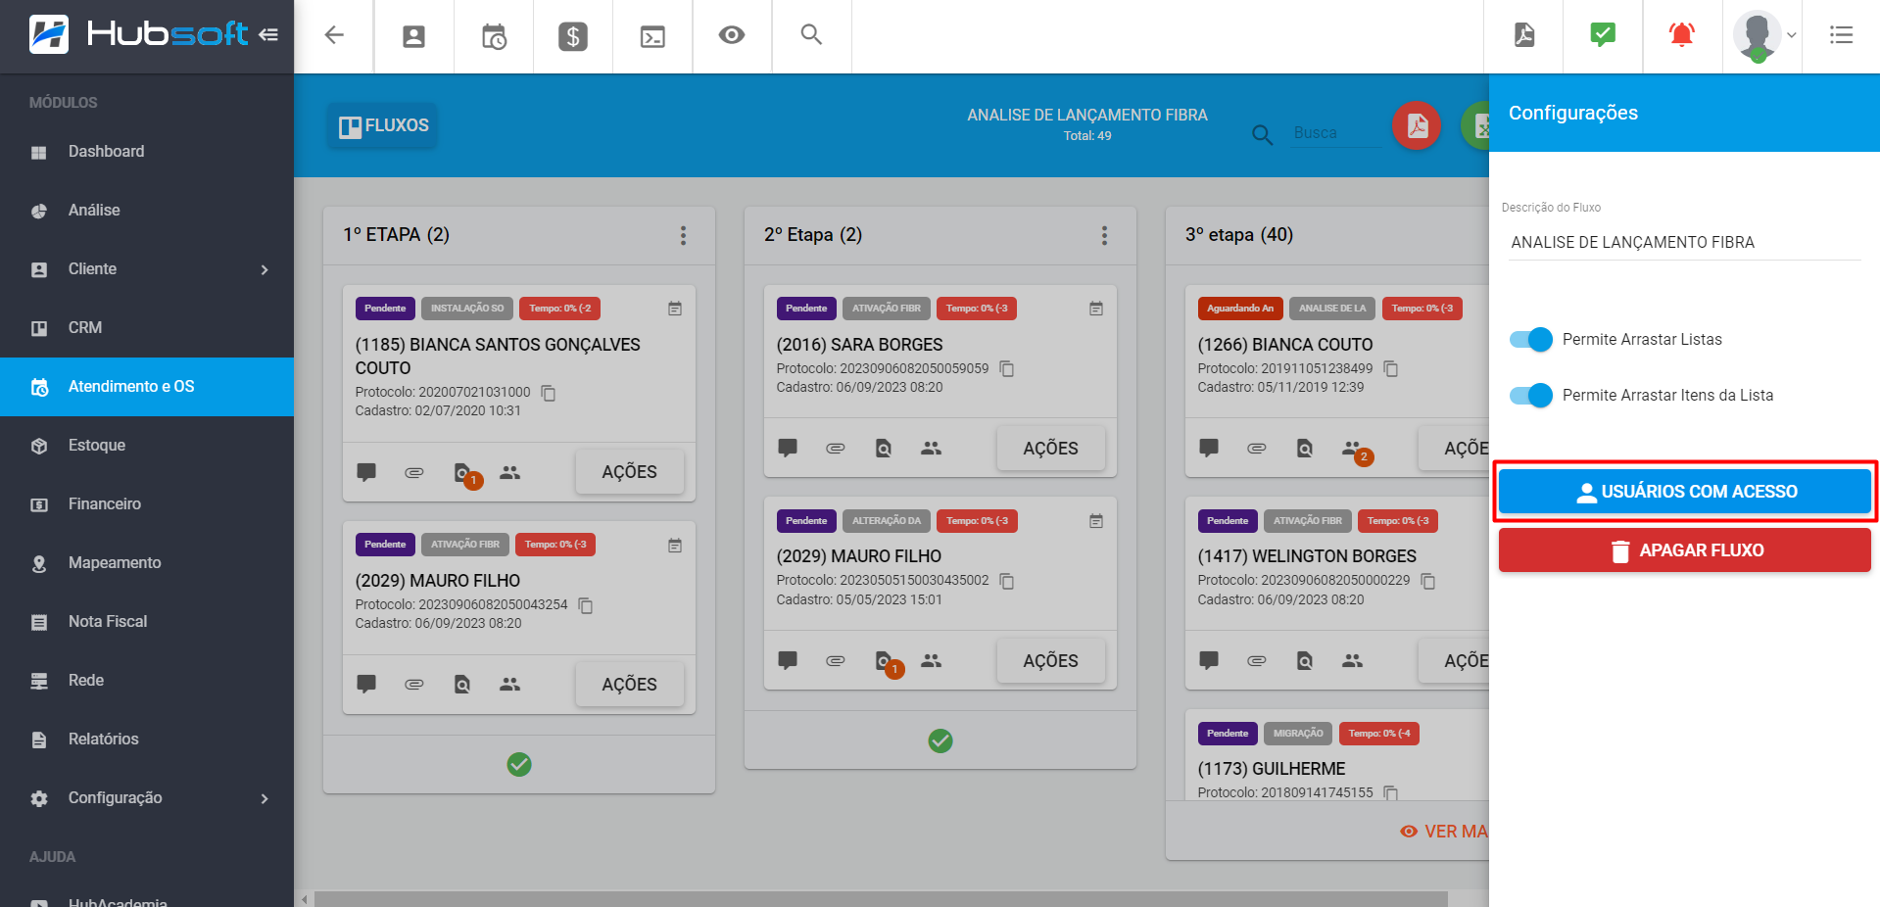Open the PDF document icon top right
Image resolution: width=1880 pixels, height=907 pixels.
1524,35
